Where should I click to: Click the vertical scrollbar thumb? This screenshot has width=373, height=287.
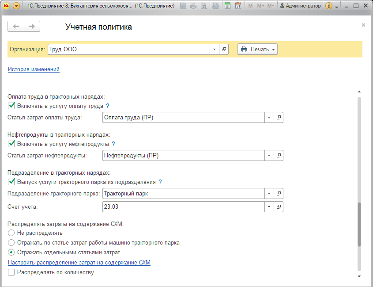359,224
